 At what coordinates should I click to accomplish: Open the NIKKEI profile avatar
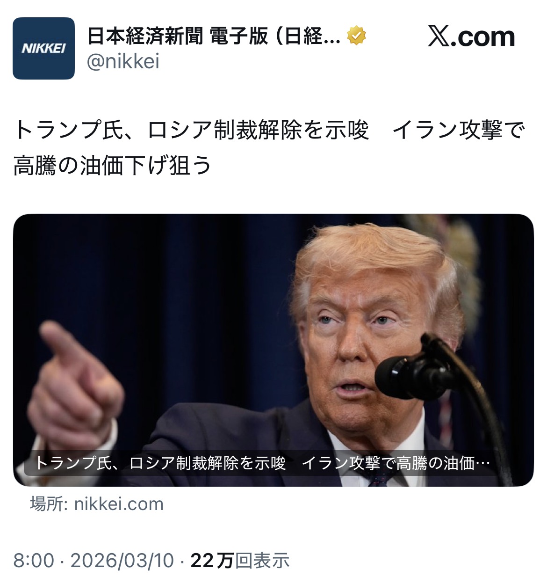[43, 48]
